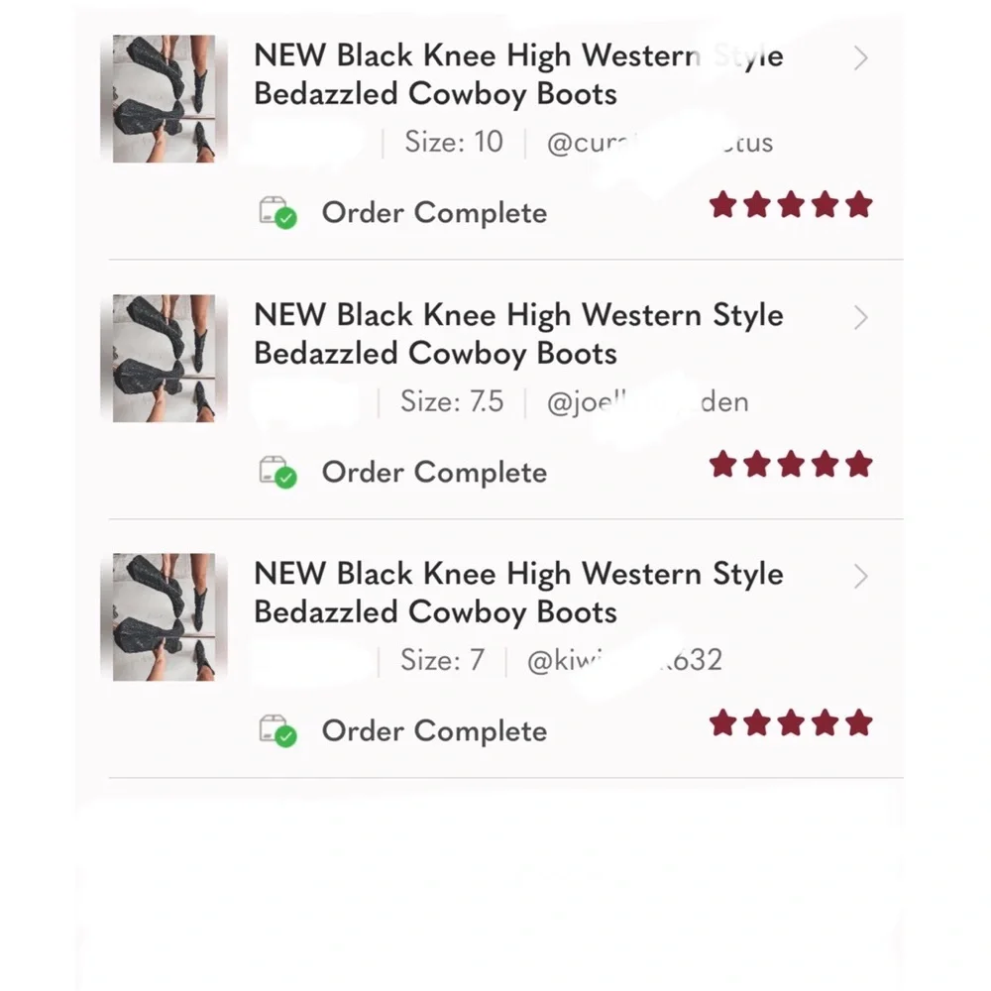The image size is (991, 991).
Task: Open the boots thumbnail on the first order
Action: [x=165, y=97]
